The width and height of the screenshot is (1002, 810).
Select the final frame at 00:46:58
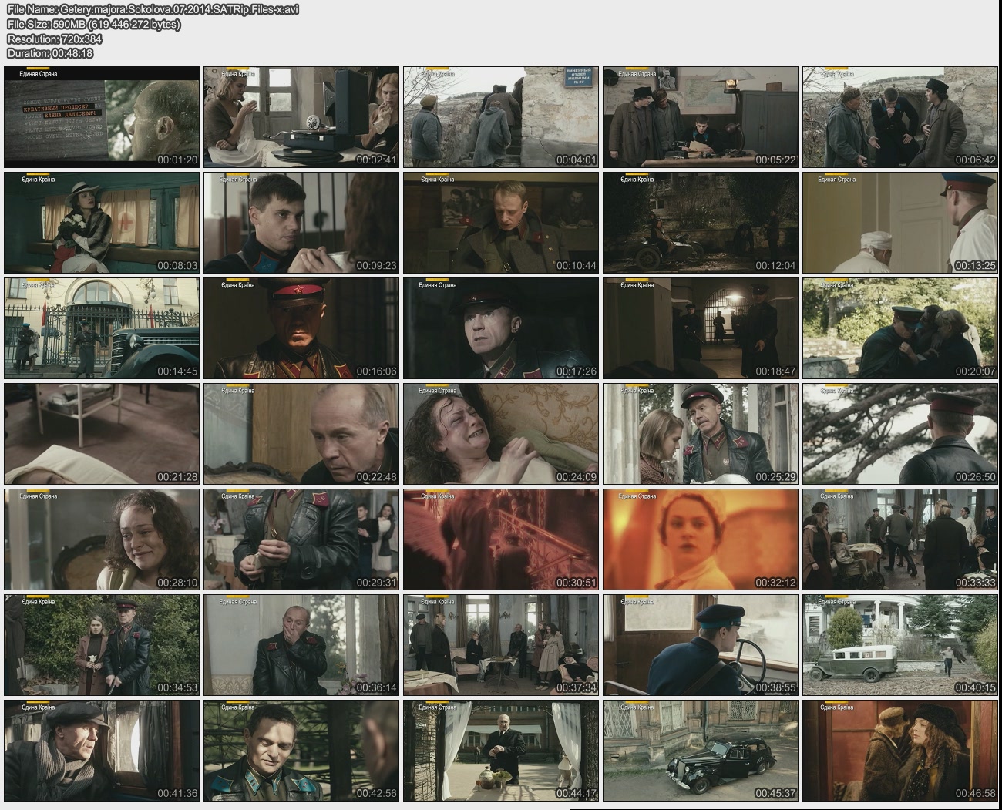[x=899, y=751]
